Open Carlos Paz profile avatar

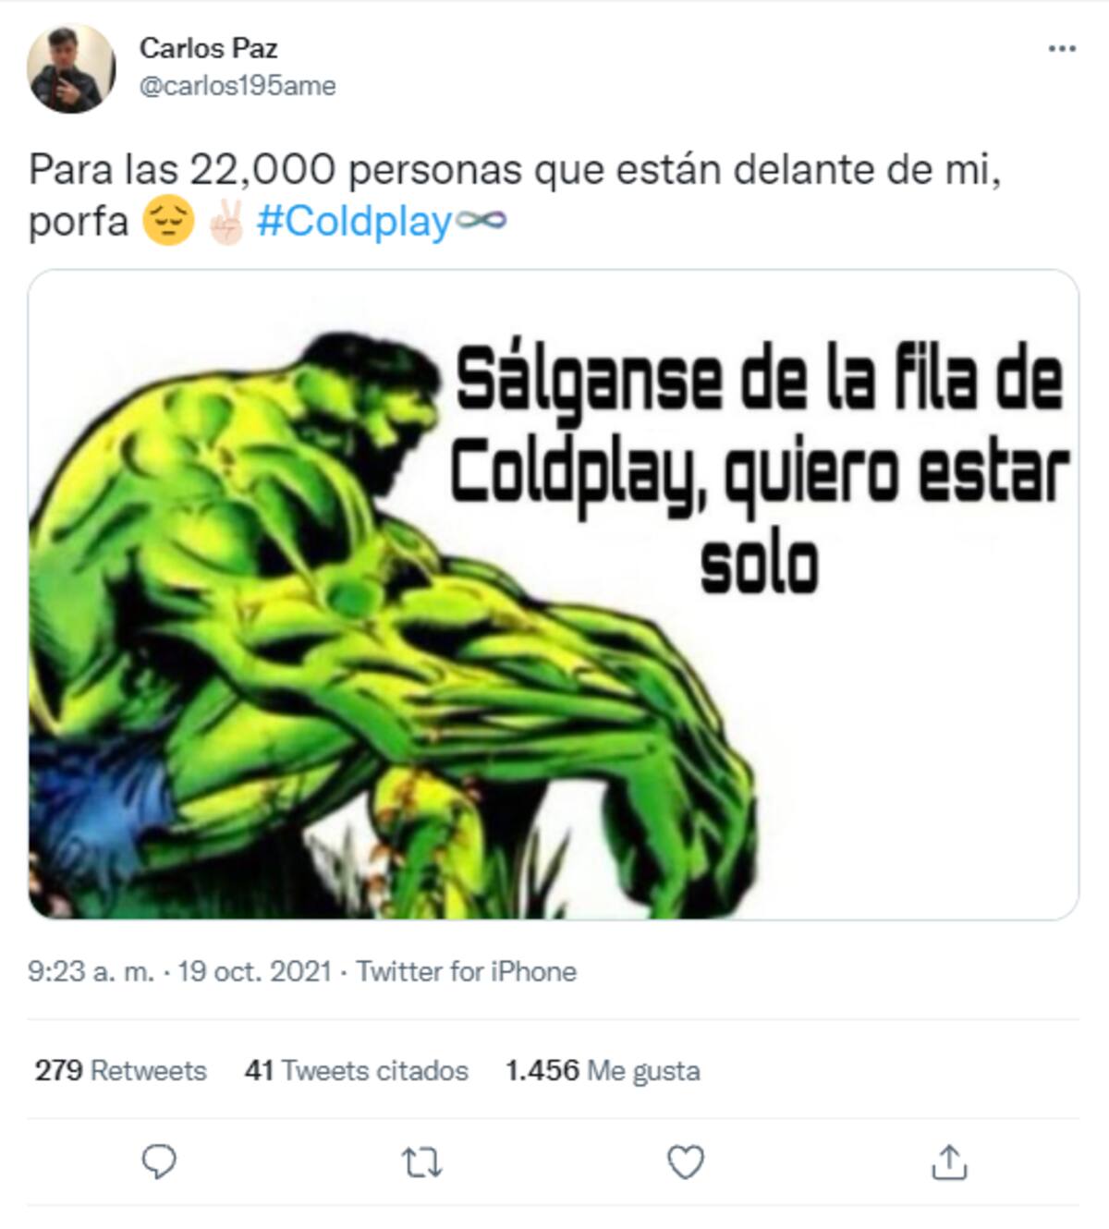(x=71, y=69)
